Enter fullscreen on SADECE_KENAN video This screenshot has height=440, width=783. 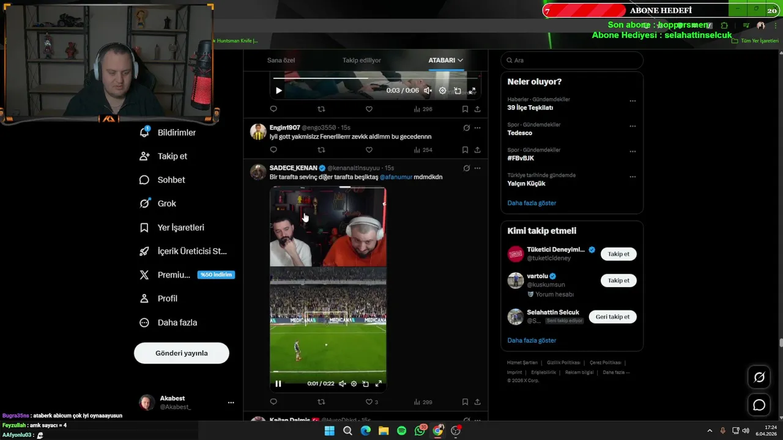(378, 384)
